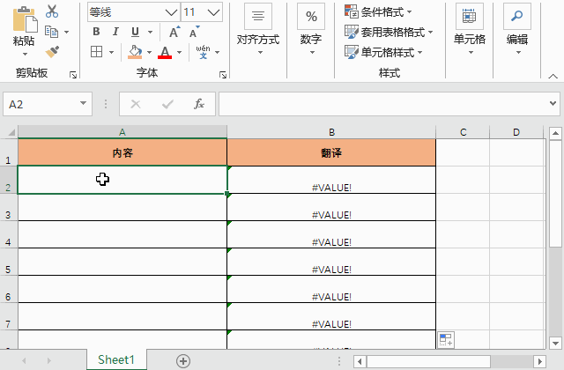Viewport: 564px width, 370px height.
Task: Expand underline style arrow
Action: pyautogui.click(x=150, y=32)
